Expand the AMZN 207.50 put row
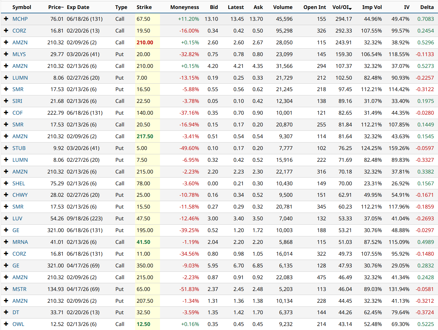438x330 pixels. pyautogui.click(x=6, y=301)
